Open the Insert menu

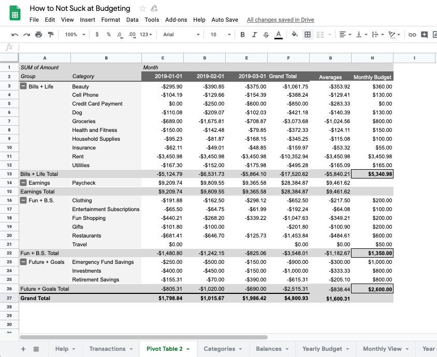tap(88, 20)
